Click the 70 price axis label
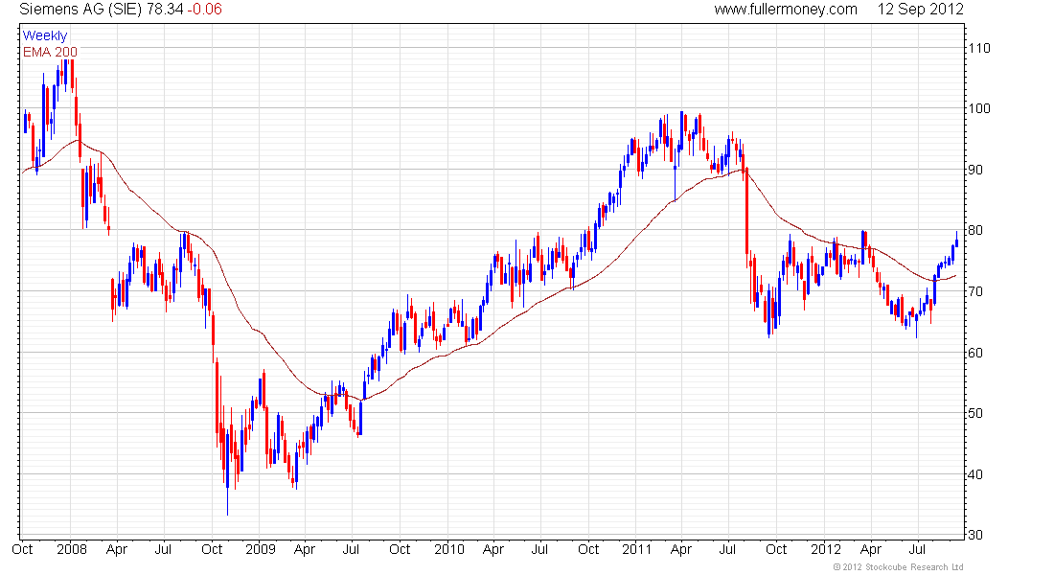The width and height of the screenshot is (1054, 575). [x=975, y=292]
